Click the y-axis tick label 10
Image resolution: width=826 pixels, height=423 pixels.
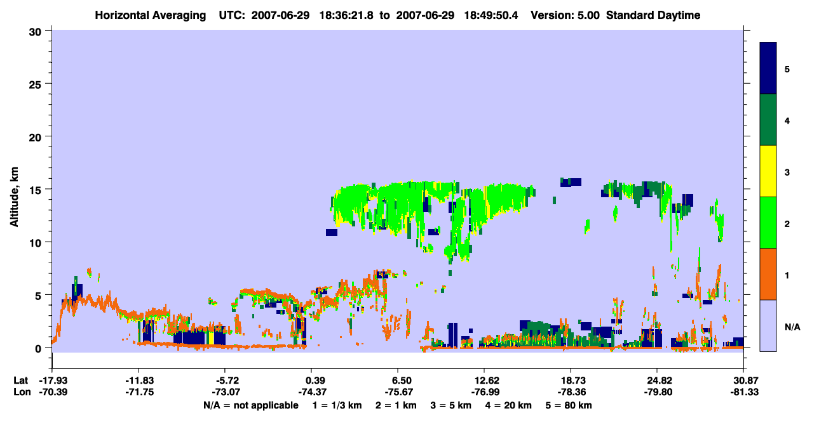click(x=37, y=242)
